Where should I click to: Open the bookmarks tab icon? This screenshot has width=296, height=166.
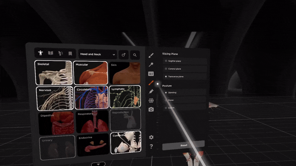[70, 53]
